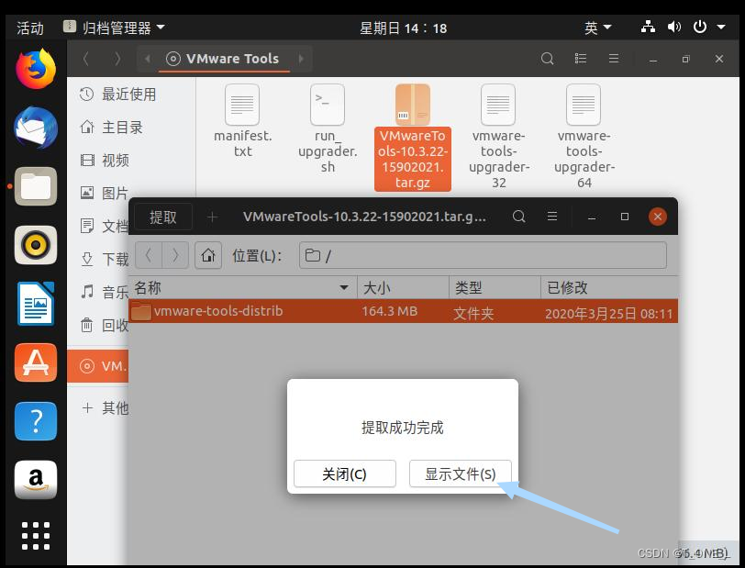
Task: Click + to add files to the archive
Action: tap(213, 217)
